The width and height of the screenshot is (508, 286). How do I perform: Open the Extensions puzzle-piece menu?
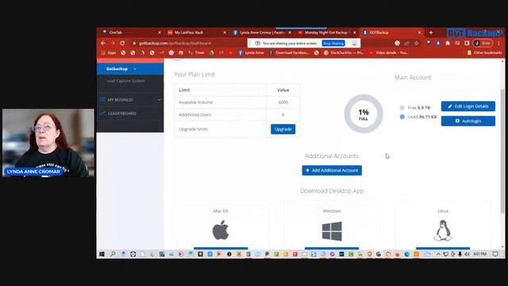tap(448, 43)
